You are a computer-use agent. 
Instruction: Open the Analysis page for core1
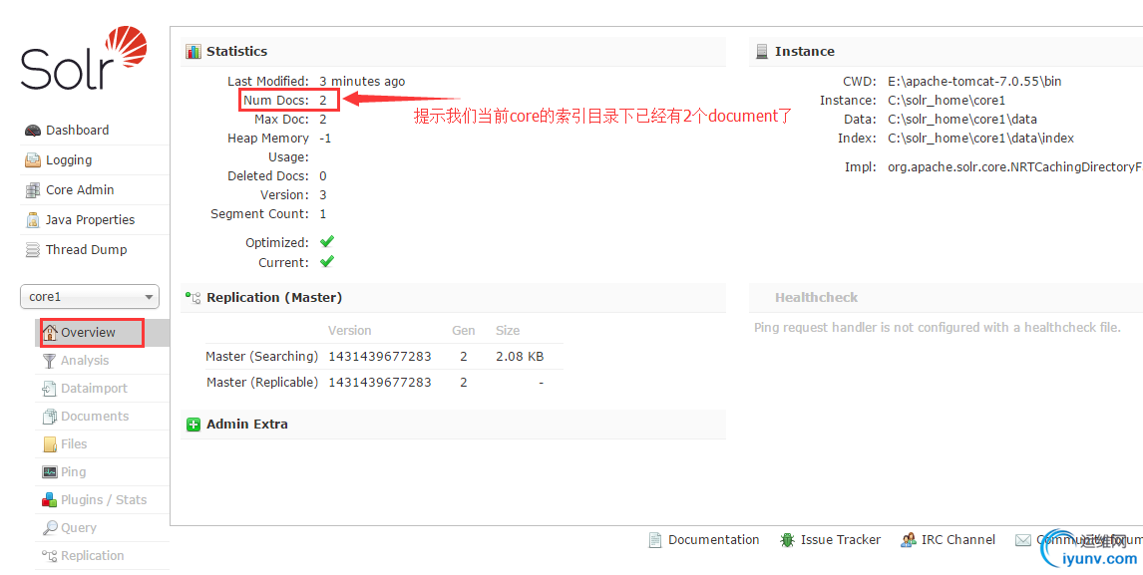coord(85,361)
